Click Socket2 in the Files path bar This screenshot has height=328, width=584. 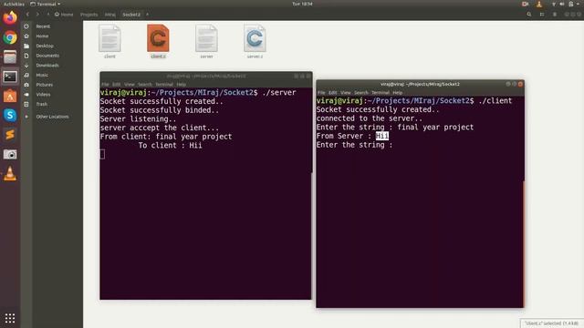[x=131, y=15]
